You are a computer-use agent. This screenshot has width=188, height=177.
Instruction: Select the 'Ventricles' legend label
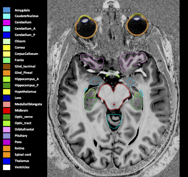(x=22, y=167)
